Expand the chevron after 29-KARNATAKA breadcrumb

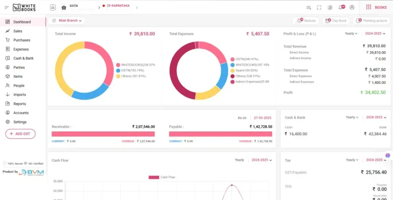pyautogui.click(x=137, y=7)
